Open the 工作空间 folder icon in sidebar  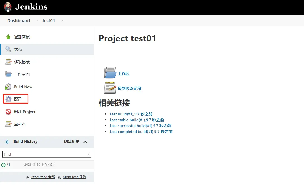(8, 74)
